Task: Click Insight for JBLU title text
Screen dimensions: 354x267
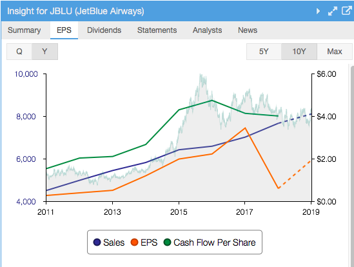Action: [x=75, y=11]
